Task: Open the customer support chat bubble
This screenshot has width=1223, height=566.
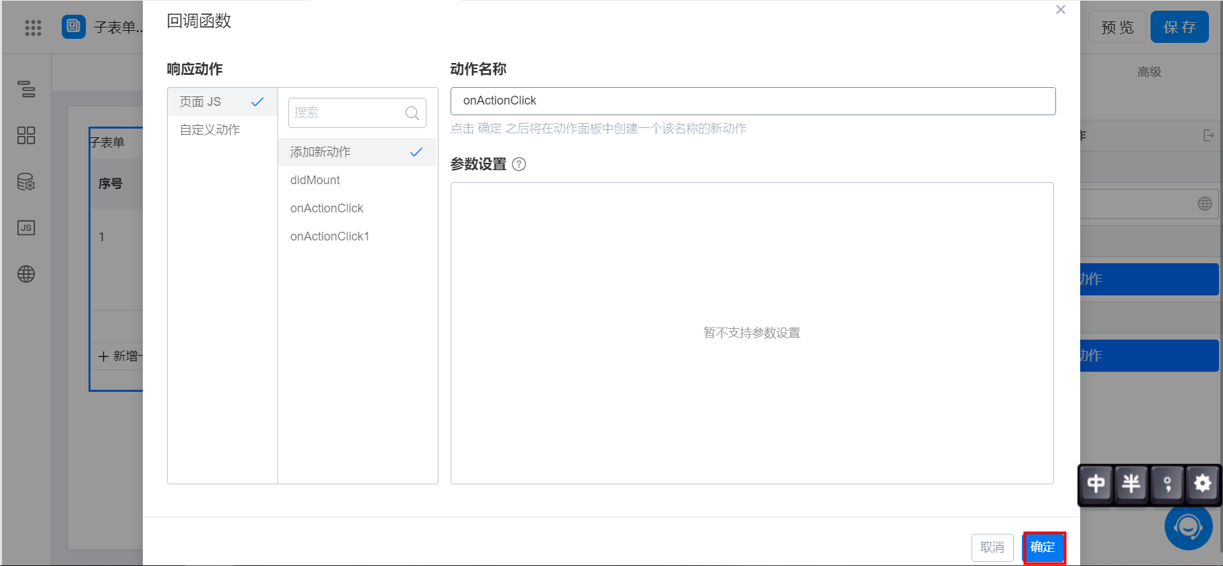Action: [1189, 526]
